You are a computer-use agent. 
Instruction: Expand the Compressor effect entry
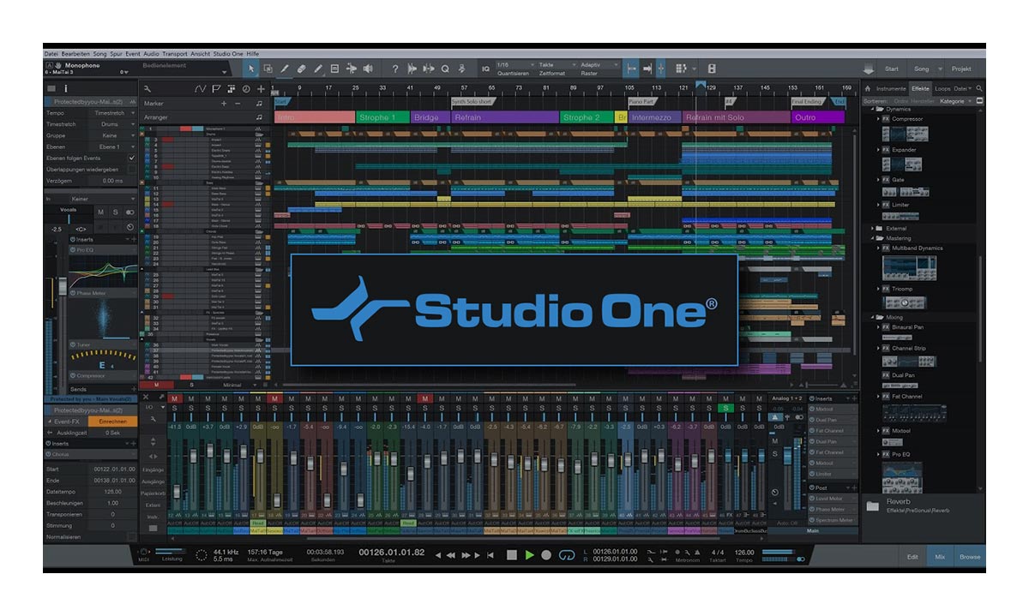pos(878,119)
